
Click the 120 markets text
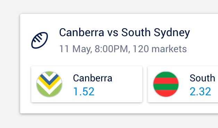click(x=160, y=49)
